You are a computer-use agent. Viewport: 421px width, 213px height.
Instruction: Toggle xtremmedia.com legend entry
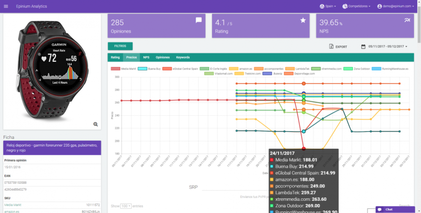pos(326,69)
